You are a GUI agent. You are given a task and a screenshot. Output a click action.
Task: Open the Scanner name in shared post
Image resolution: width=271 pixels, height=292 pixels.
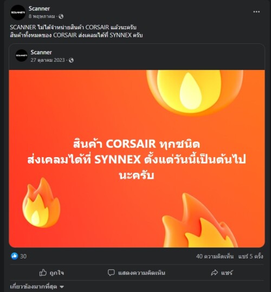click(x=41, y=53)
